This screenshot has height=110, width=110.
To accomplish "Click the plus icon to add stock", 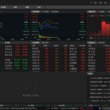I will point(31,87).
